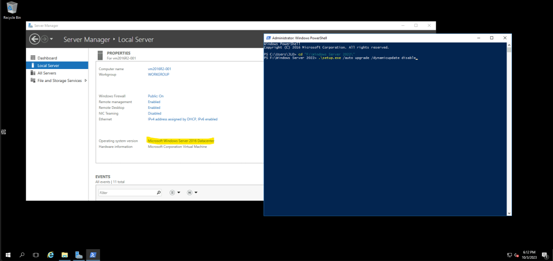Click the PowerShell scrollbar down arrow
The height and width of the screenshot is (261, 553).
(509, 214)
